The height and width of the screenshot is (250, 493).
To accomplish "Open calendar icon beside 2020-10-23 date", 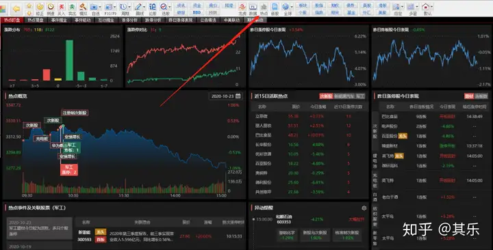I will [x=238, y=96].
